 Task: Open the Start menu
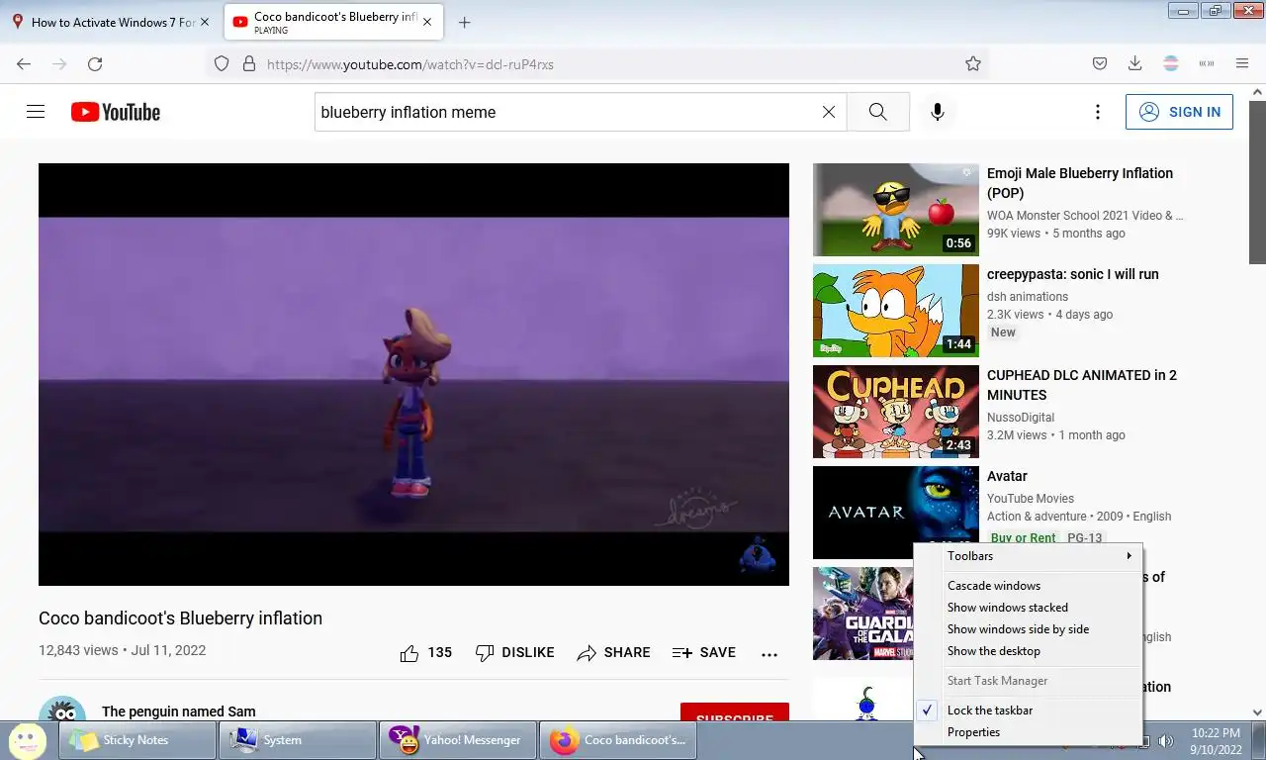pyautogui.click(x=27, y=739)
